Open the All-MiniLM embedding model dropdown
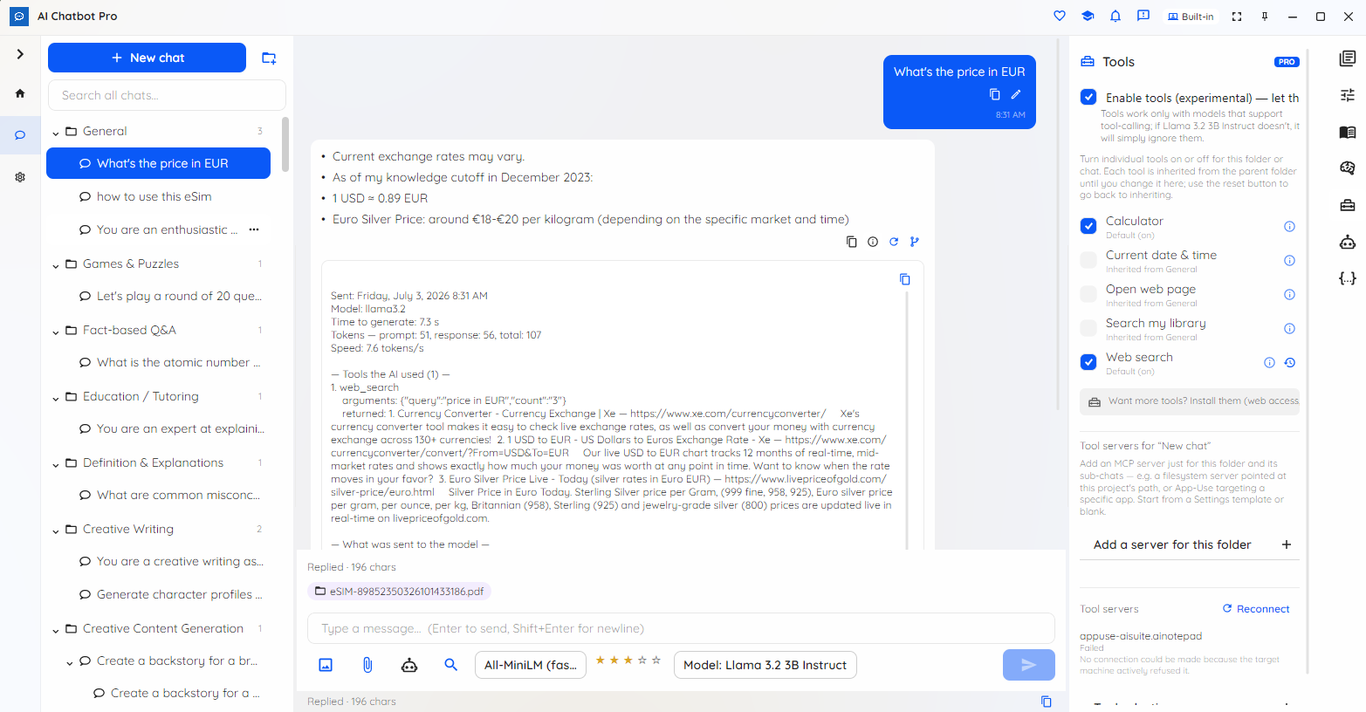The height and width of the screenshot is (712, 1366). (x=531, y=665)
